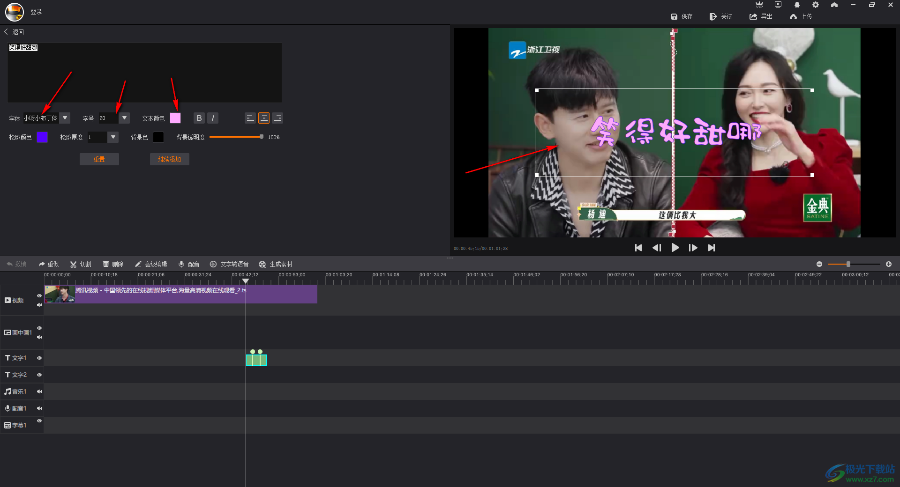Screen dimensions: 900x487
Task: Click the Login (登录) link
Action: pos(36,12)
